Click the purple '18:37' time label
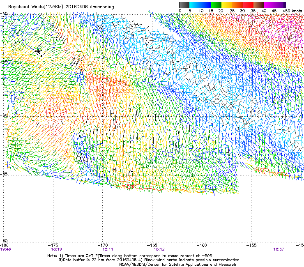Screen dimensions: 304x267 pos(279,249)
